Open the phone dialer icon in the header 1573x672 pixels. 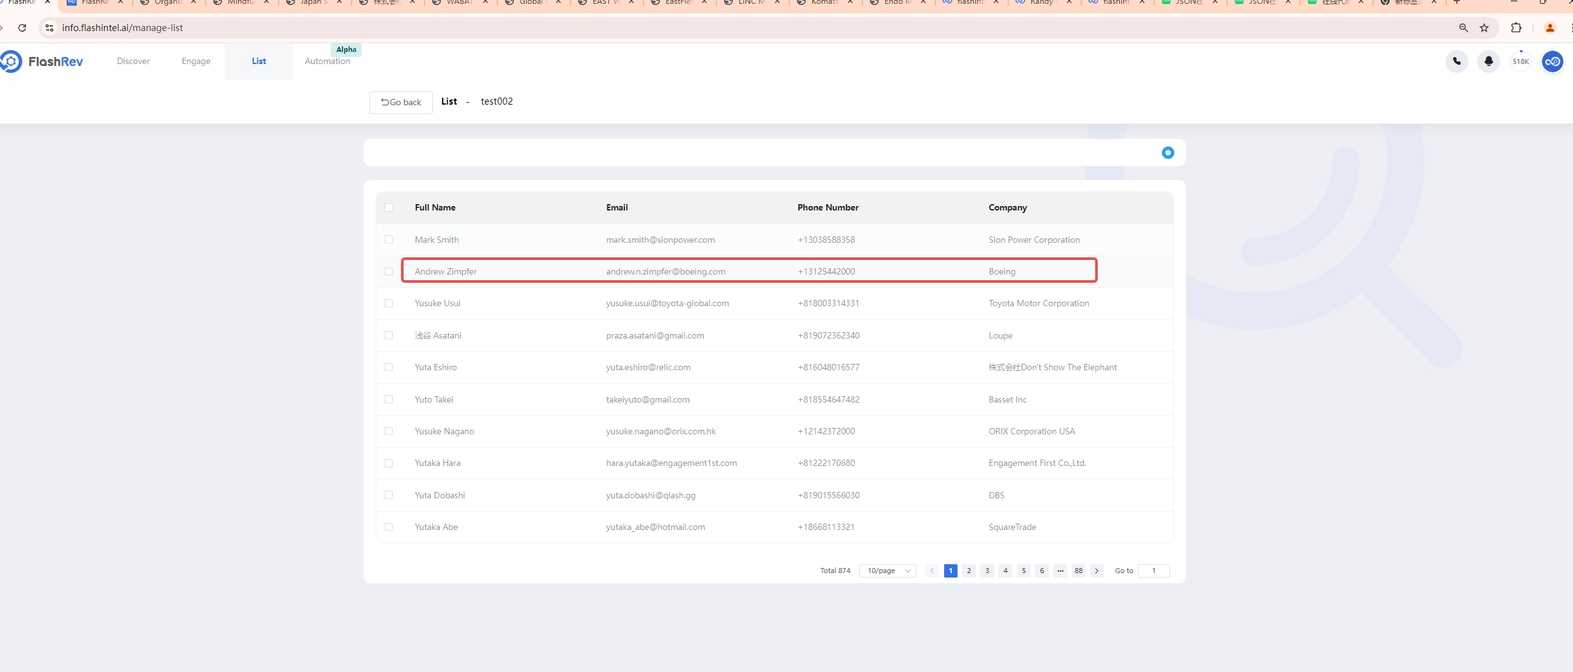[1457, 61]
